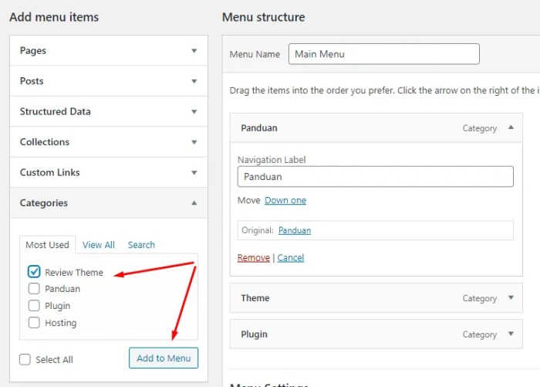Viewport: 540px width, 387px height.
Task: Expand the Posts section arrow
Action: coord(194,81)
